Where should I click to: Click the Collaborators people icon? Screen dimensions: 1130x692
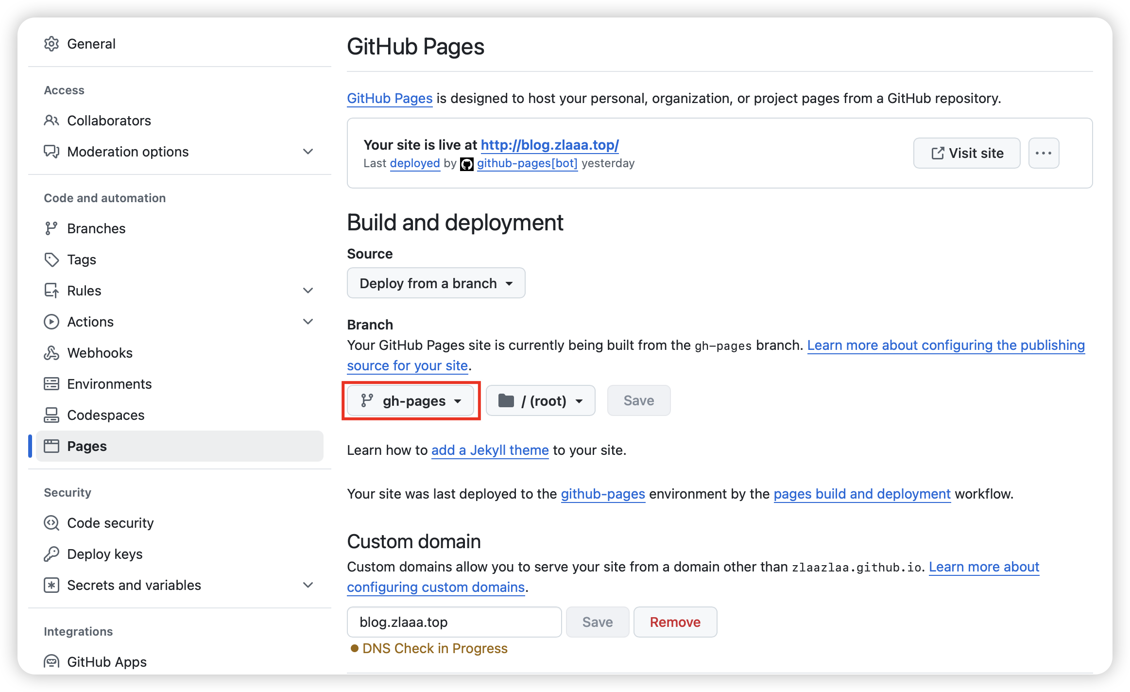51,121
